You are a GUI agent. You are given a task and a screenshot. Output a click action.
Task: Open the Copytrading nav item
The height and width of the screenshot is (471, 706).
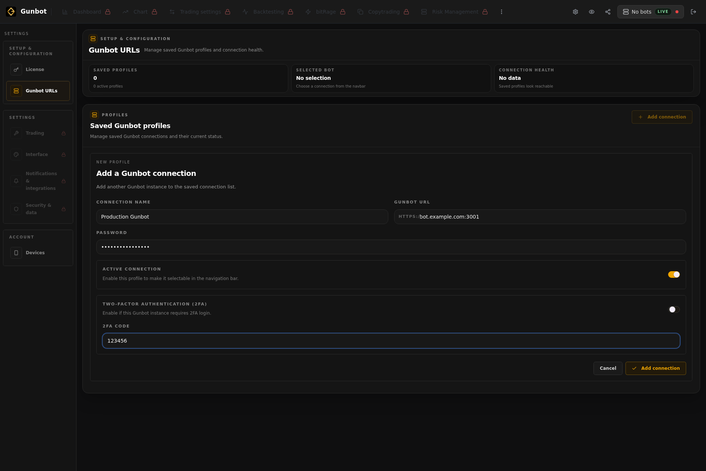pos(383,12)
